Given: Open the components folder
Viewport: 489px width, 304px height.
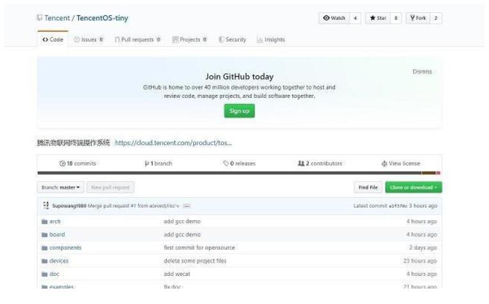Looking at the screenshot, I should tap(65, 248).
